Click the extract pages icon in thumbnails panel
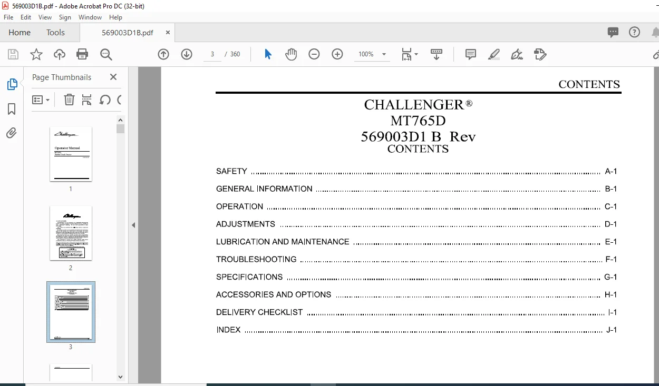This screenshot has width=659, height=386. [x=87, y=100]
